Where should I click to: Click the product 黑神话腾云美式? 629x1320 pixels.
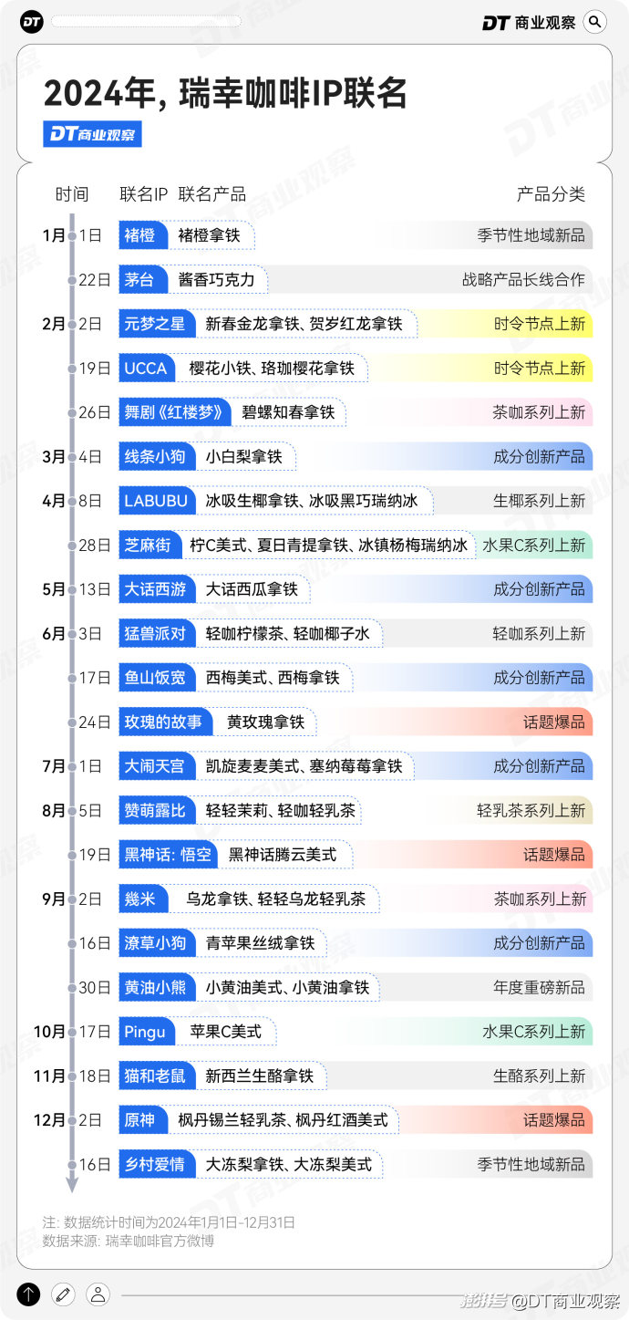pos(283,855)
